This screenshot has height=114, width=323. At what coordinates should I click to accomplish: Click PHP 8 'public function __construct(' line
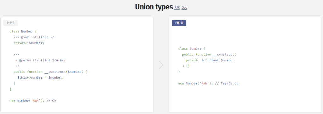click(x=209, y=54)
